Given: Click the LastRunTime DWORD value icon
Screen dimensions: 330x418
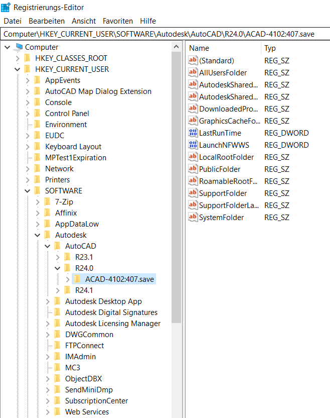Looking at the screenshot, I should pos(193,133).
